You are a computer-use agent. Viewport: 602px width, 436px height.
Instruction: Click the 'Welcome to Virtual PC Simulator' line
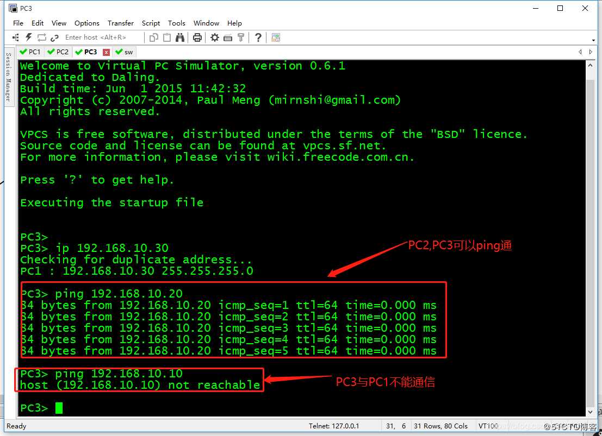[183, 66]
